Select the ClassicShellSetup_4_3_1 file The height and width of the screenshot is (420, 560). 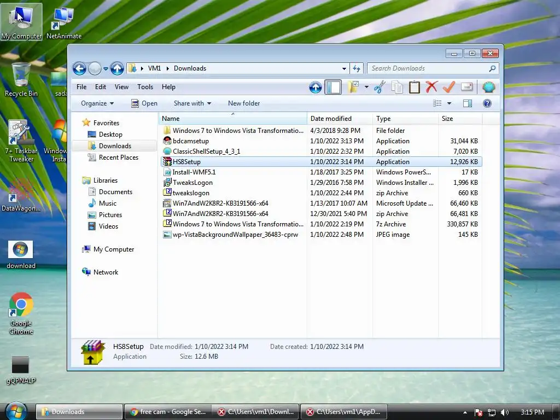(321, 151)
